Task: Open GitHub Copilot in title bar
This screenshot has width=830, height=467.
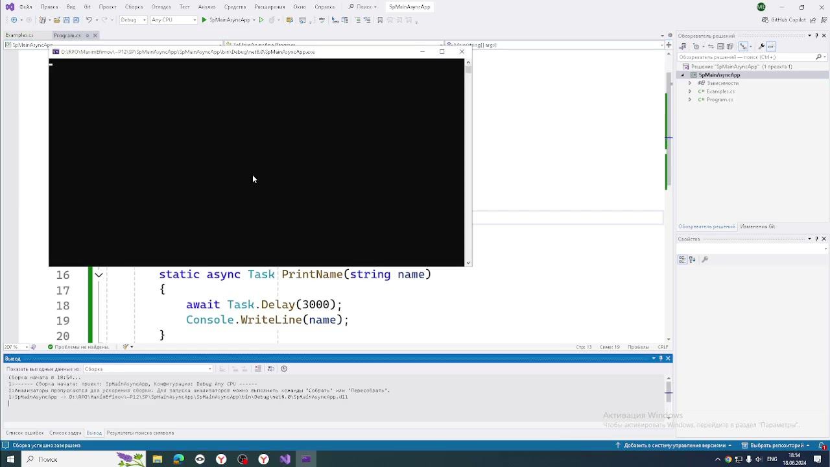Action: [783, 20]
